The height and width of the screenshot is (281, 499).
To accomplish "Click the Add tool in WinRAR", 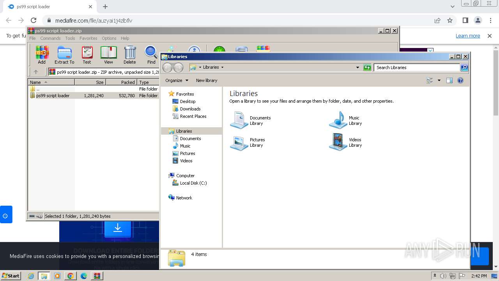I will pyautogui.click(x=42, y=55).
